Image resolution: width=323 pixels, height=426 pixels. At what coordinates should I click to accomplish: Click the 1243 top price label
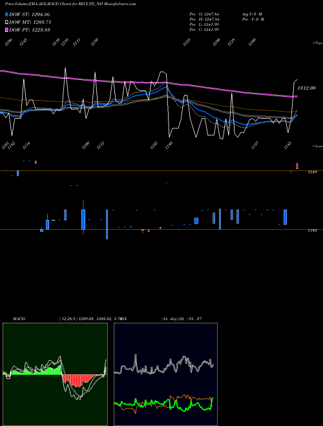pyautogui.click(x=23, y=42)
